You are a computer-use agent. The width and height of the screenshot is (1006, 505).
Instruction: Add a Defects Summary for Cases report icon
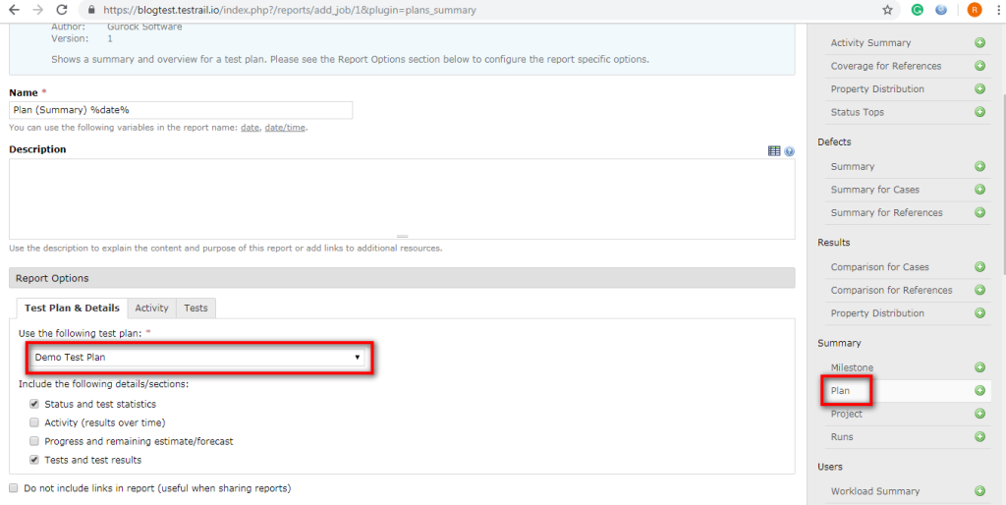[x=979, y=190]
